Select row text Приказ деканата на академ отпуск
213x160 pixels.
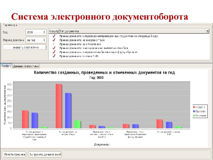(82, 40)
